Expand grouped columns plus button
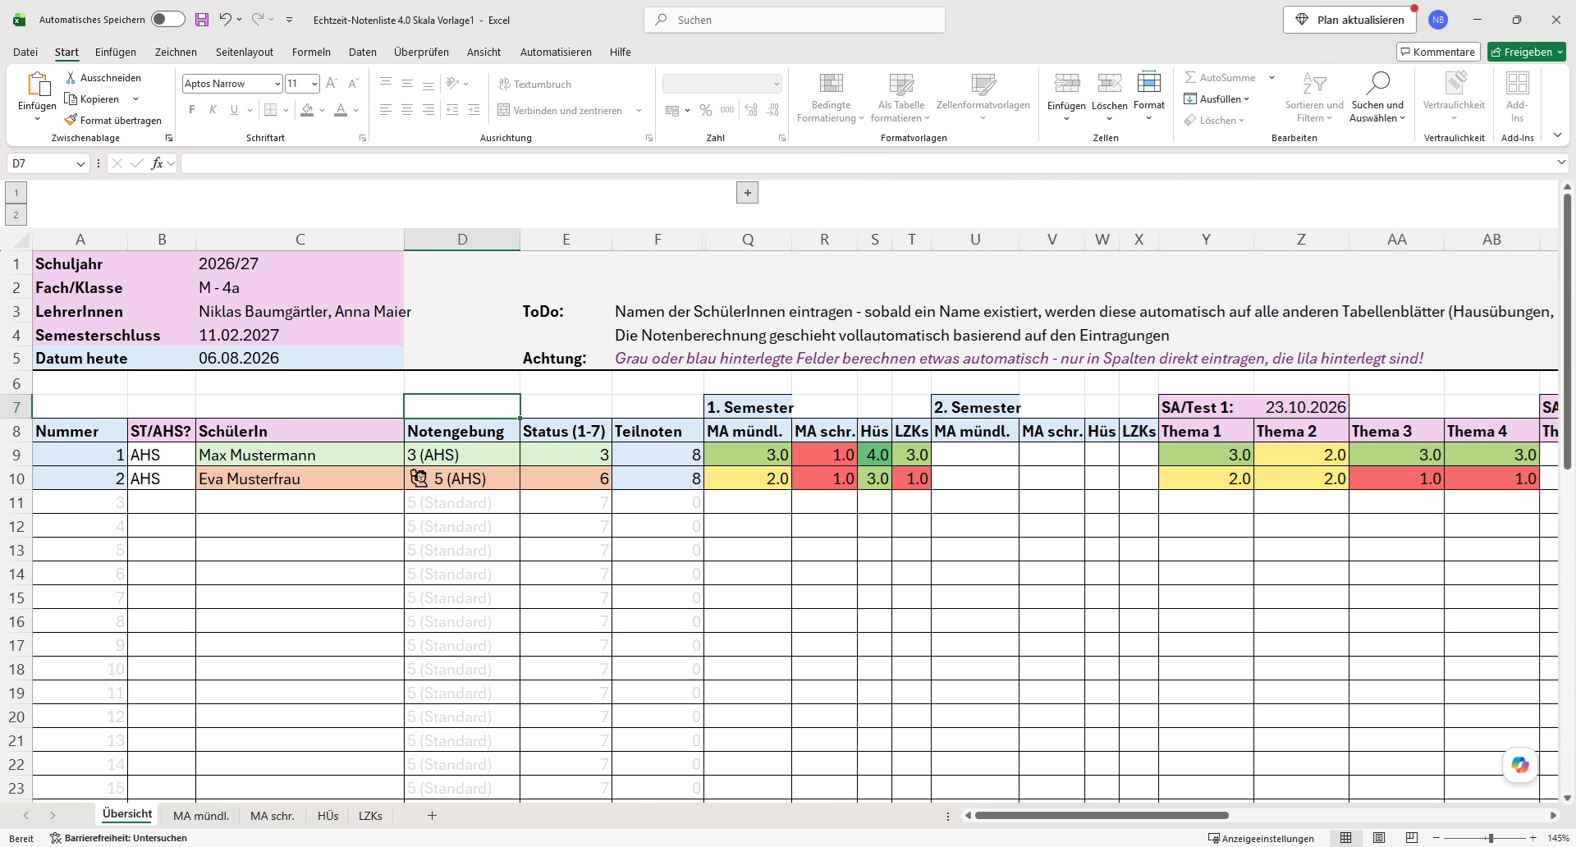This screenshot has height=847, width=1576. click(x=747, y=193)
